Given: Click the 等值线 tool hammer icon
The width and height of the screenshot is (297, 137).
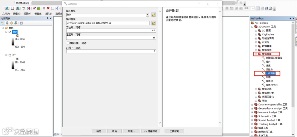Looking at the screenshot, I should coord(263,81).
